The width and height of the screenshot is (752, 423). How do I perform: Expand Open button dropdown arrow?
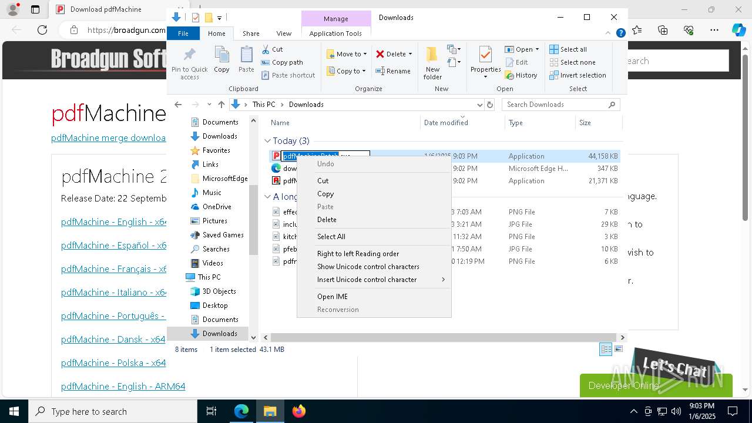[537, 49]
